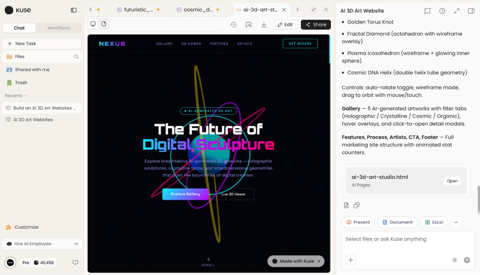Click the Pro plan badge
The image size is (480, 275).
click(26, 263)
